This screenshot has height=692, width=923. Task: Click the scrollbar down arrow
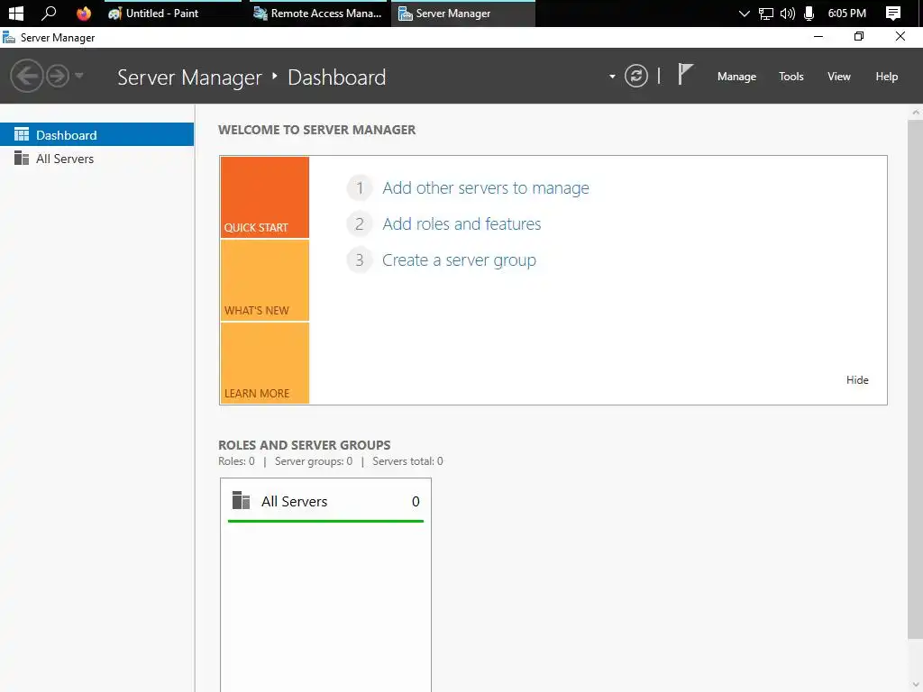(916, 685)
